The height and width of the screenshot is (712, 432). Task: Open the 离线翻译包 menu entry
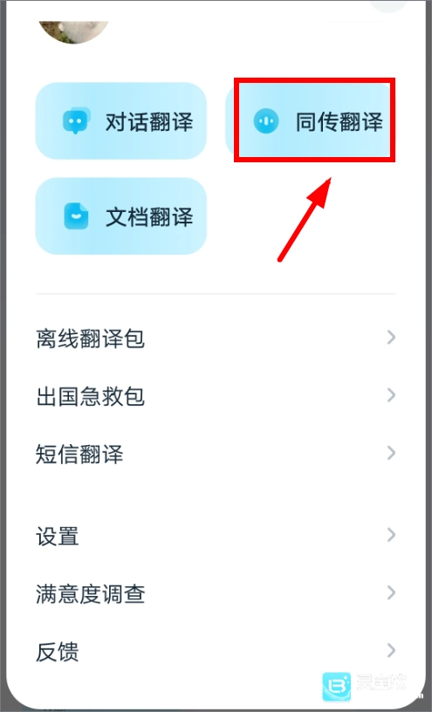[x=216, y=338]
